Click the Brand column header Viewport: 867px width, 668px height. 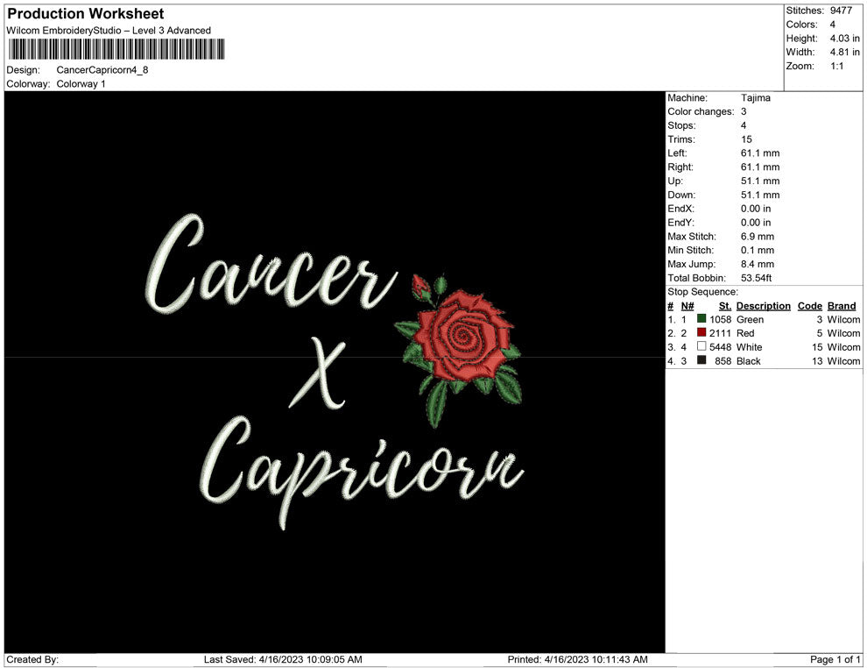(x=841, y=305)
